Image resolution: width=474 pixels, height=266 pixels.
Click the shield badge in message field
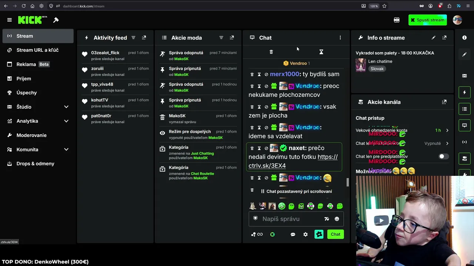(x=255, y=219)
